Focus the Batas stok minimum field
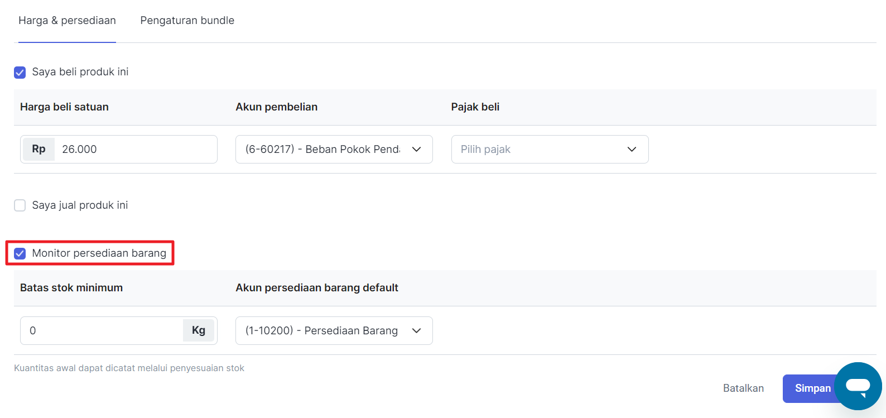 103,330
